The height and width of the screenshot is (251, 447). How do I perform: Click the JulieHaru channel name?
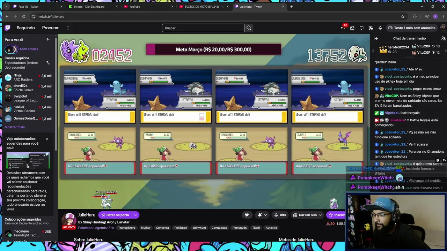87,215
